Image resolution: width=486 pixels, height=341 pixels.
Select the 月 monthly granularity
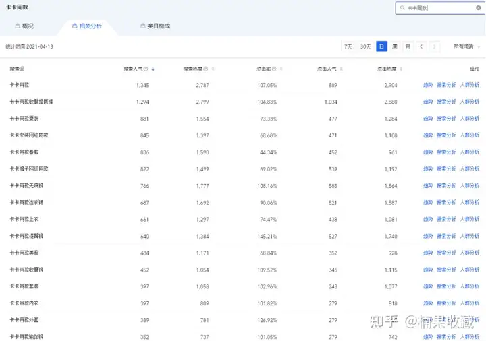[408, 46]
